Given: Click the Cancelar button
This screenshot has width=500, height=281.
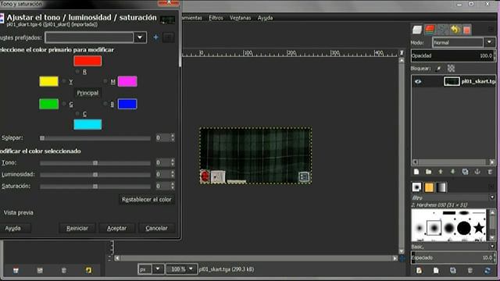Looking at the screenshot, I should (156, 228).
